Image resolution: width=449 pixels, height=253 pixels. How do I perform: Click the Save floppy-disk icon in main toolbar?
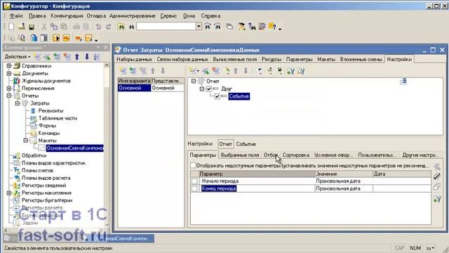click(32, 27)
